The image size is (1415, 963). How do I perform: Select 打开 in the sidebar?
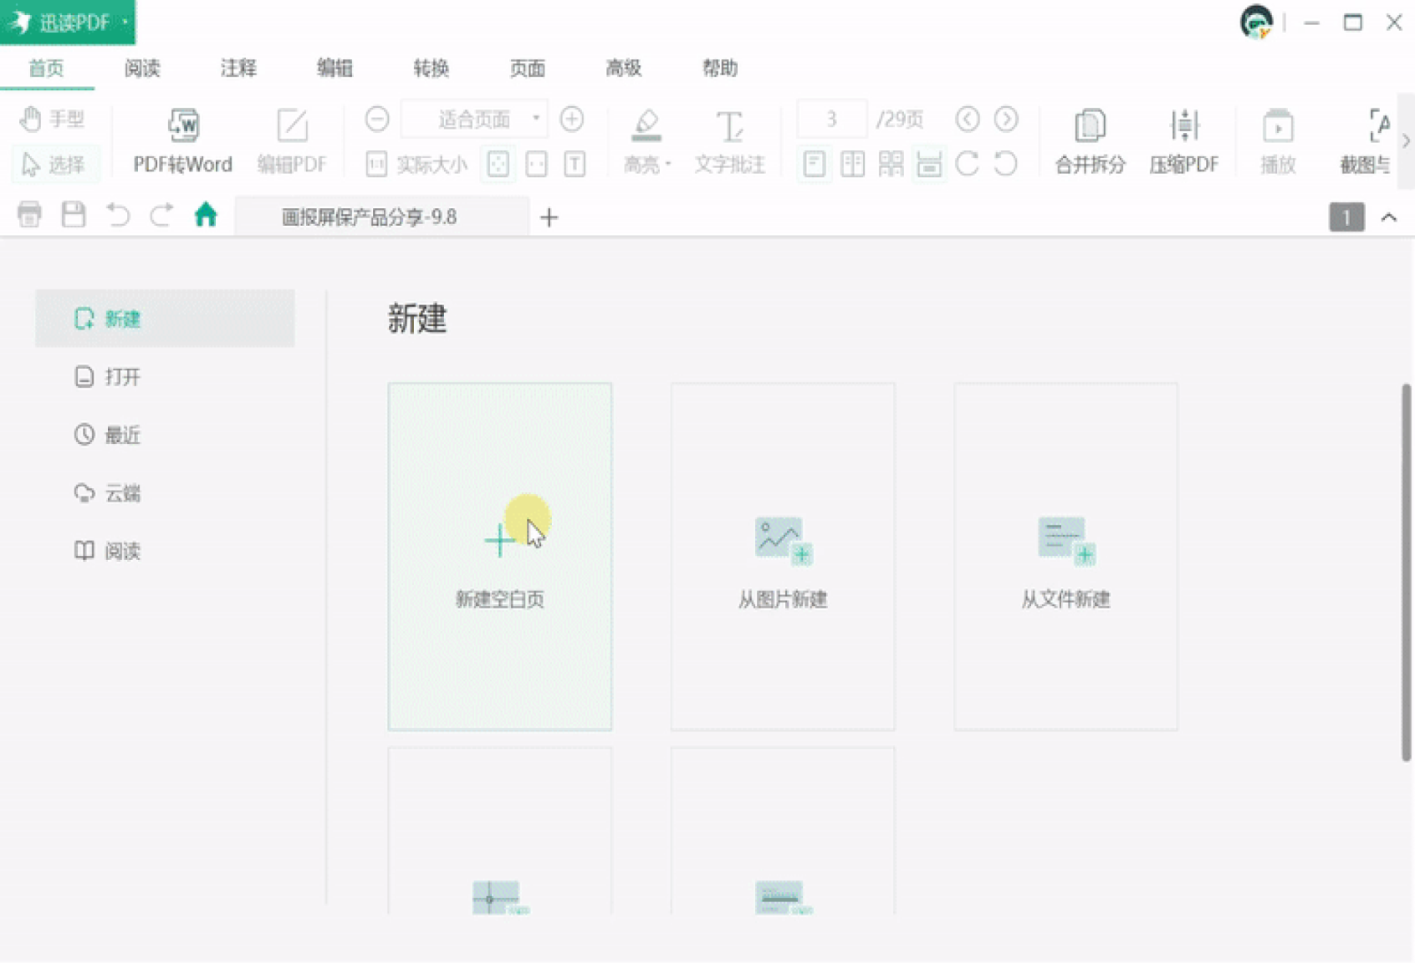pos(165,377)
